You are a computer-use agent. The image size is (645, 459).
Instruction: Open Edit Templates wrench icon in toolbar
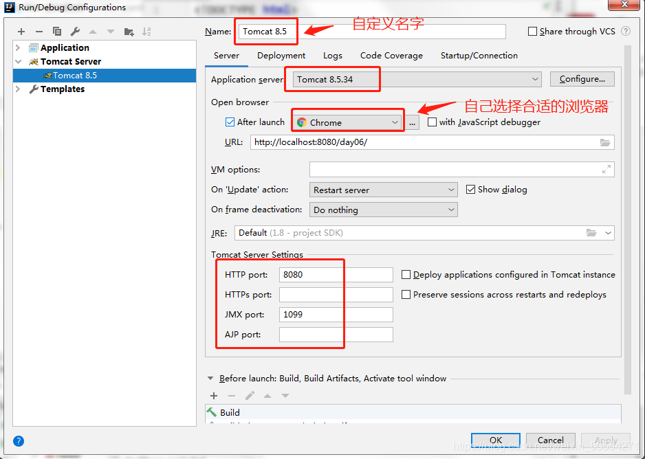click(x=75, y=32)
